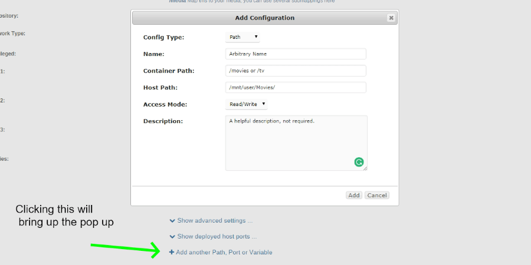Click Add another Path, Port or Variable
This screenshot has width=531, height=265.
221,253
